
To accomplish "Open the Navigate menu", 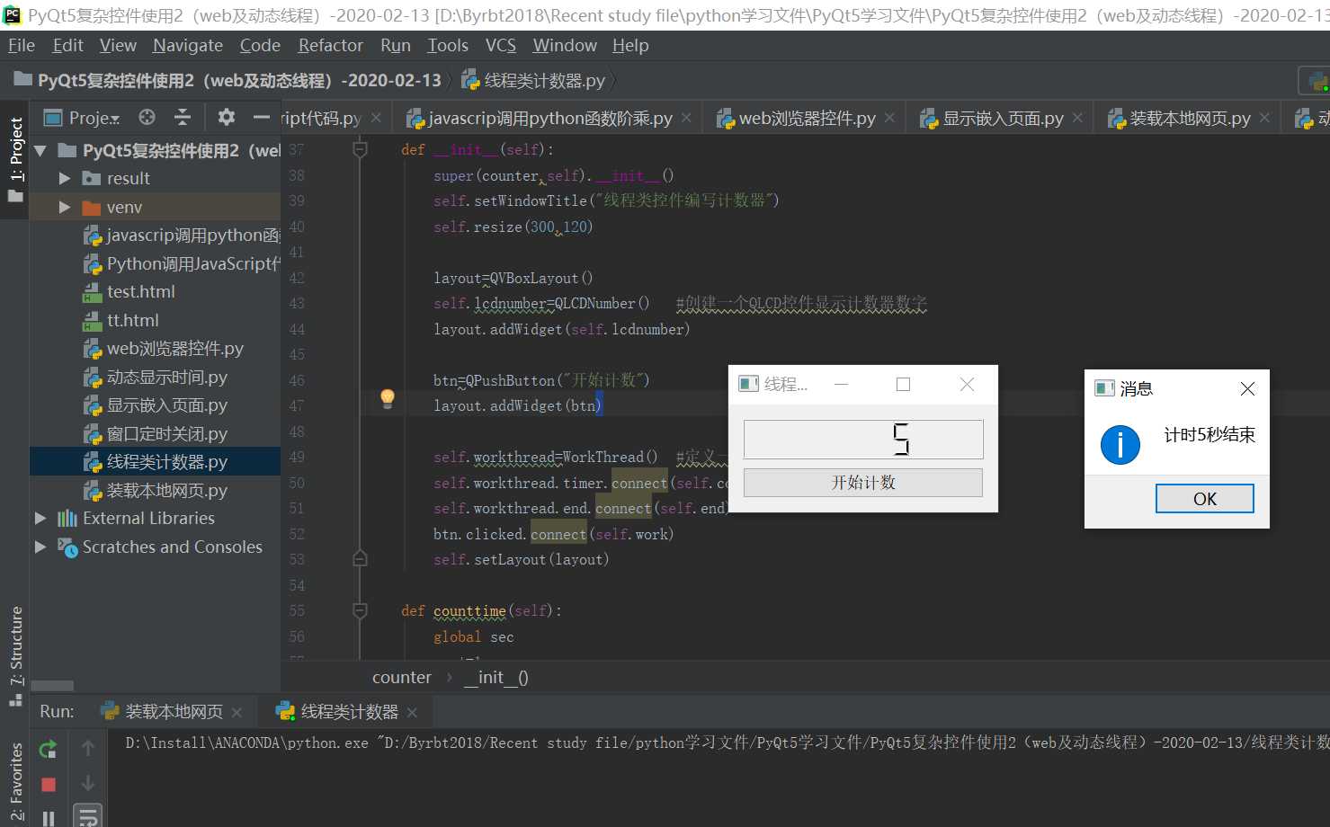I will pyautogui.click(x=187, y=45).
